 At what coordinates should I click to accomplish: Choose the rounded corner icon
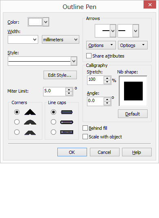[30, 122]
